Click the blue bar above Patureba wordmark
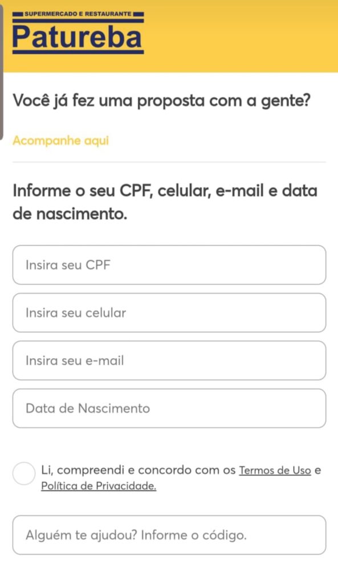The image size is (338, 585). pos(78,21)
